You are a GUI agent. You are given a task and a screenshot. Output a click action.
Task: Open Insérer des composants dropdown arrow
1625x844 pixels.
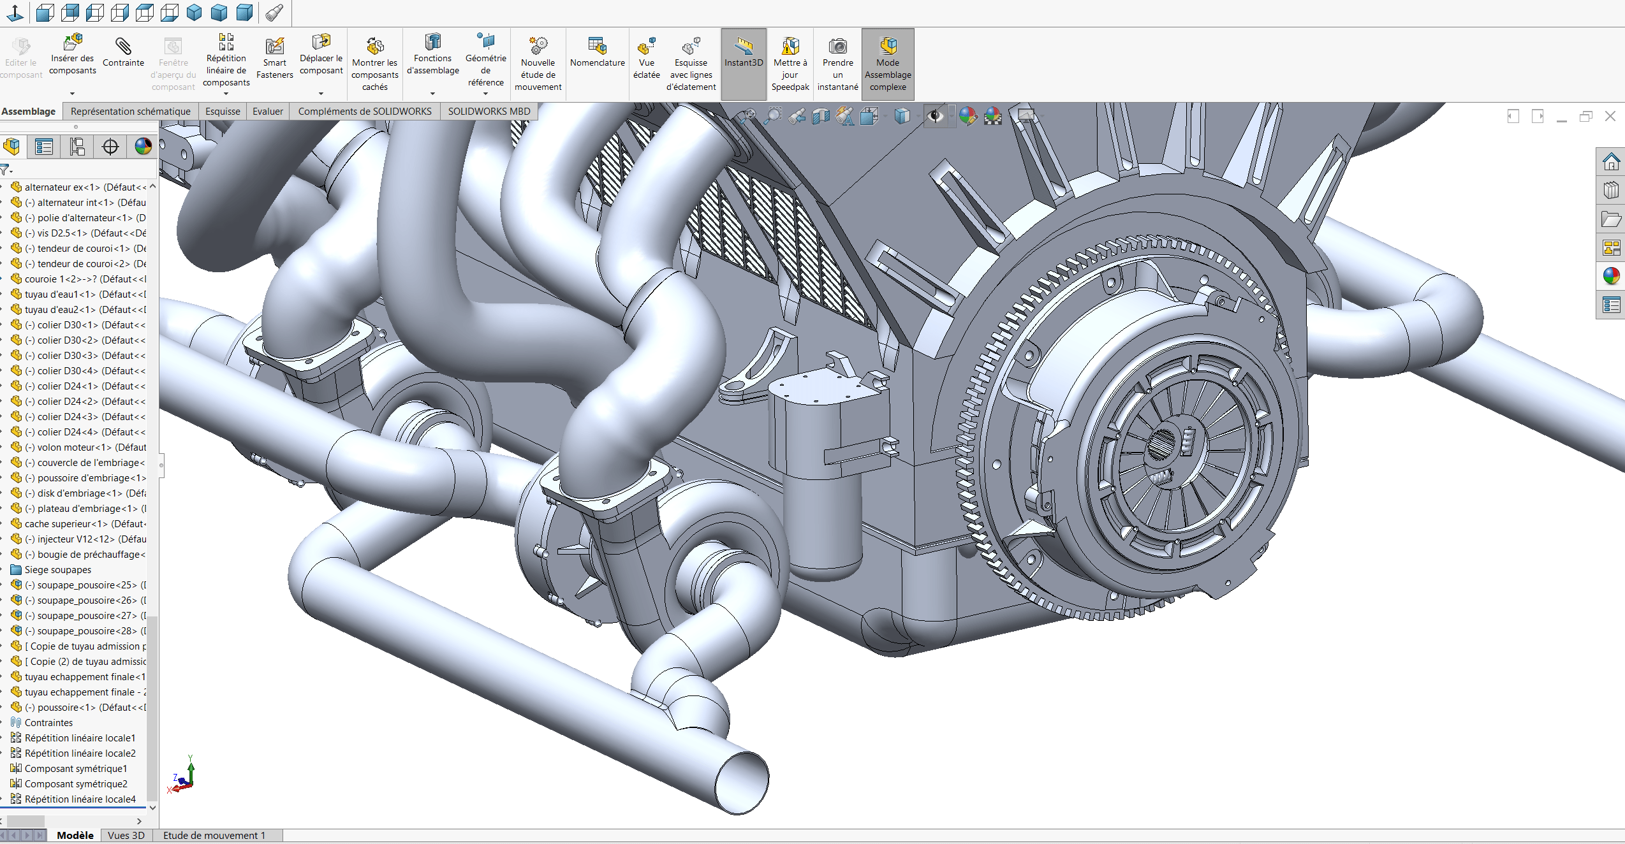point(73,94)
